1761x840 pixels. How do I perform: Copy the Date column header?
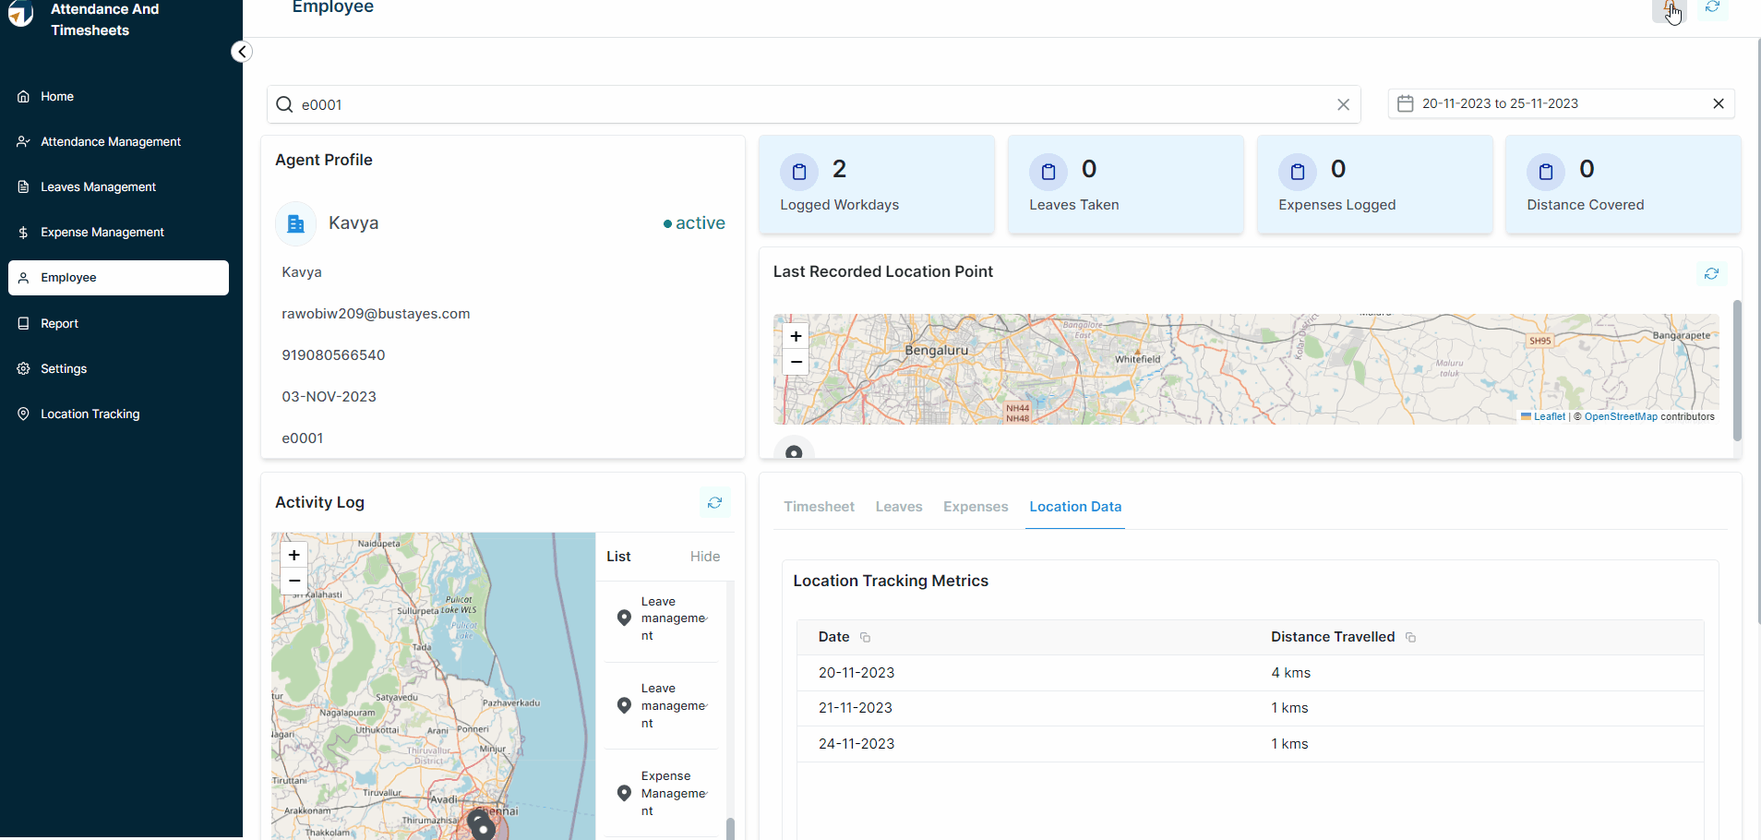[865, 638]
